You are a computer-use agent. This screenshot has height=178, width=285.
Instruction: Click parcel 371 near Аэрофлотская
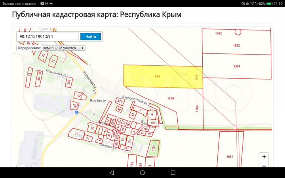tap(120, 101)
